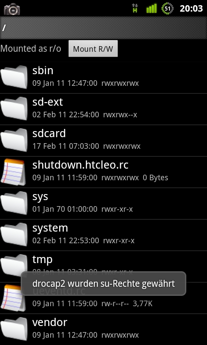
Task: Open the sd-ext folder icon
Action: (x=14, y=109)
